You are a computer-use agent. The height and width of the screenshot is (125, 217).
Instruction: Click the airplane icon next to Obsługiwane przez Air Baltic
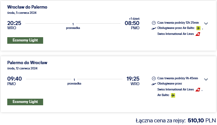coord(154,28)
